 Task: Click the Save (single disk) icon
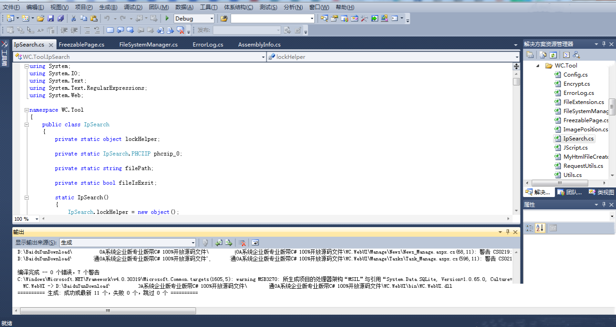51,18
